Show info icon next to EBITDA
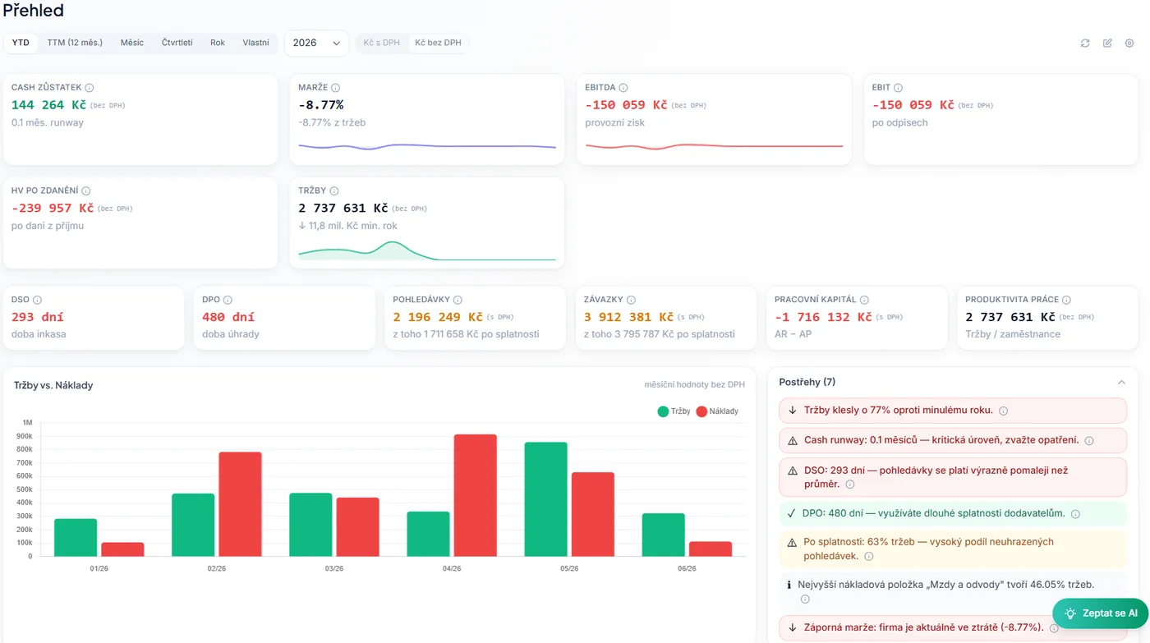The width and height of the screenshot is (1150, 643). (x=623, y=88)
